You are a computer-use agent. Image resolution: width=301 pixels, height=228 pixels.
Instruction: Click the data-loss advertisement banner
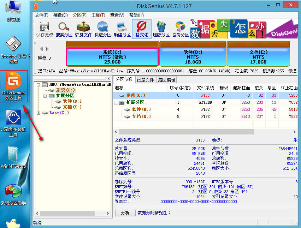(x=244, y=29)
